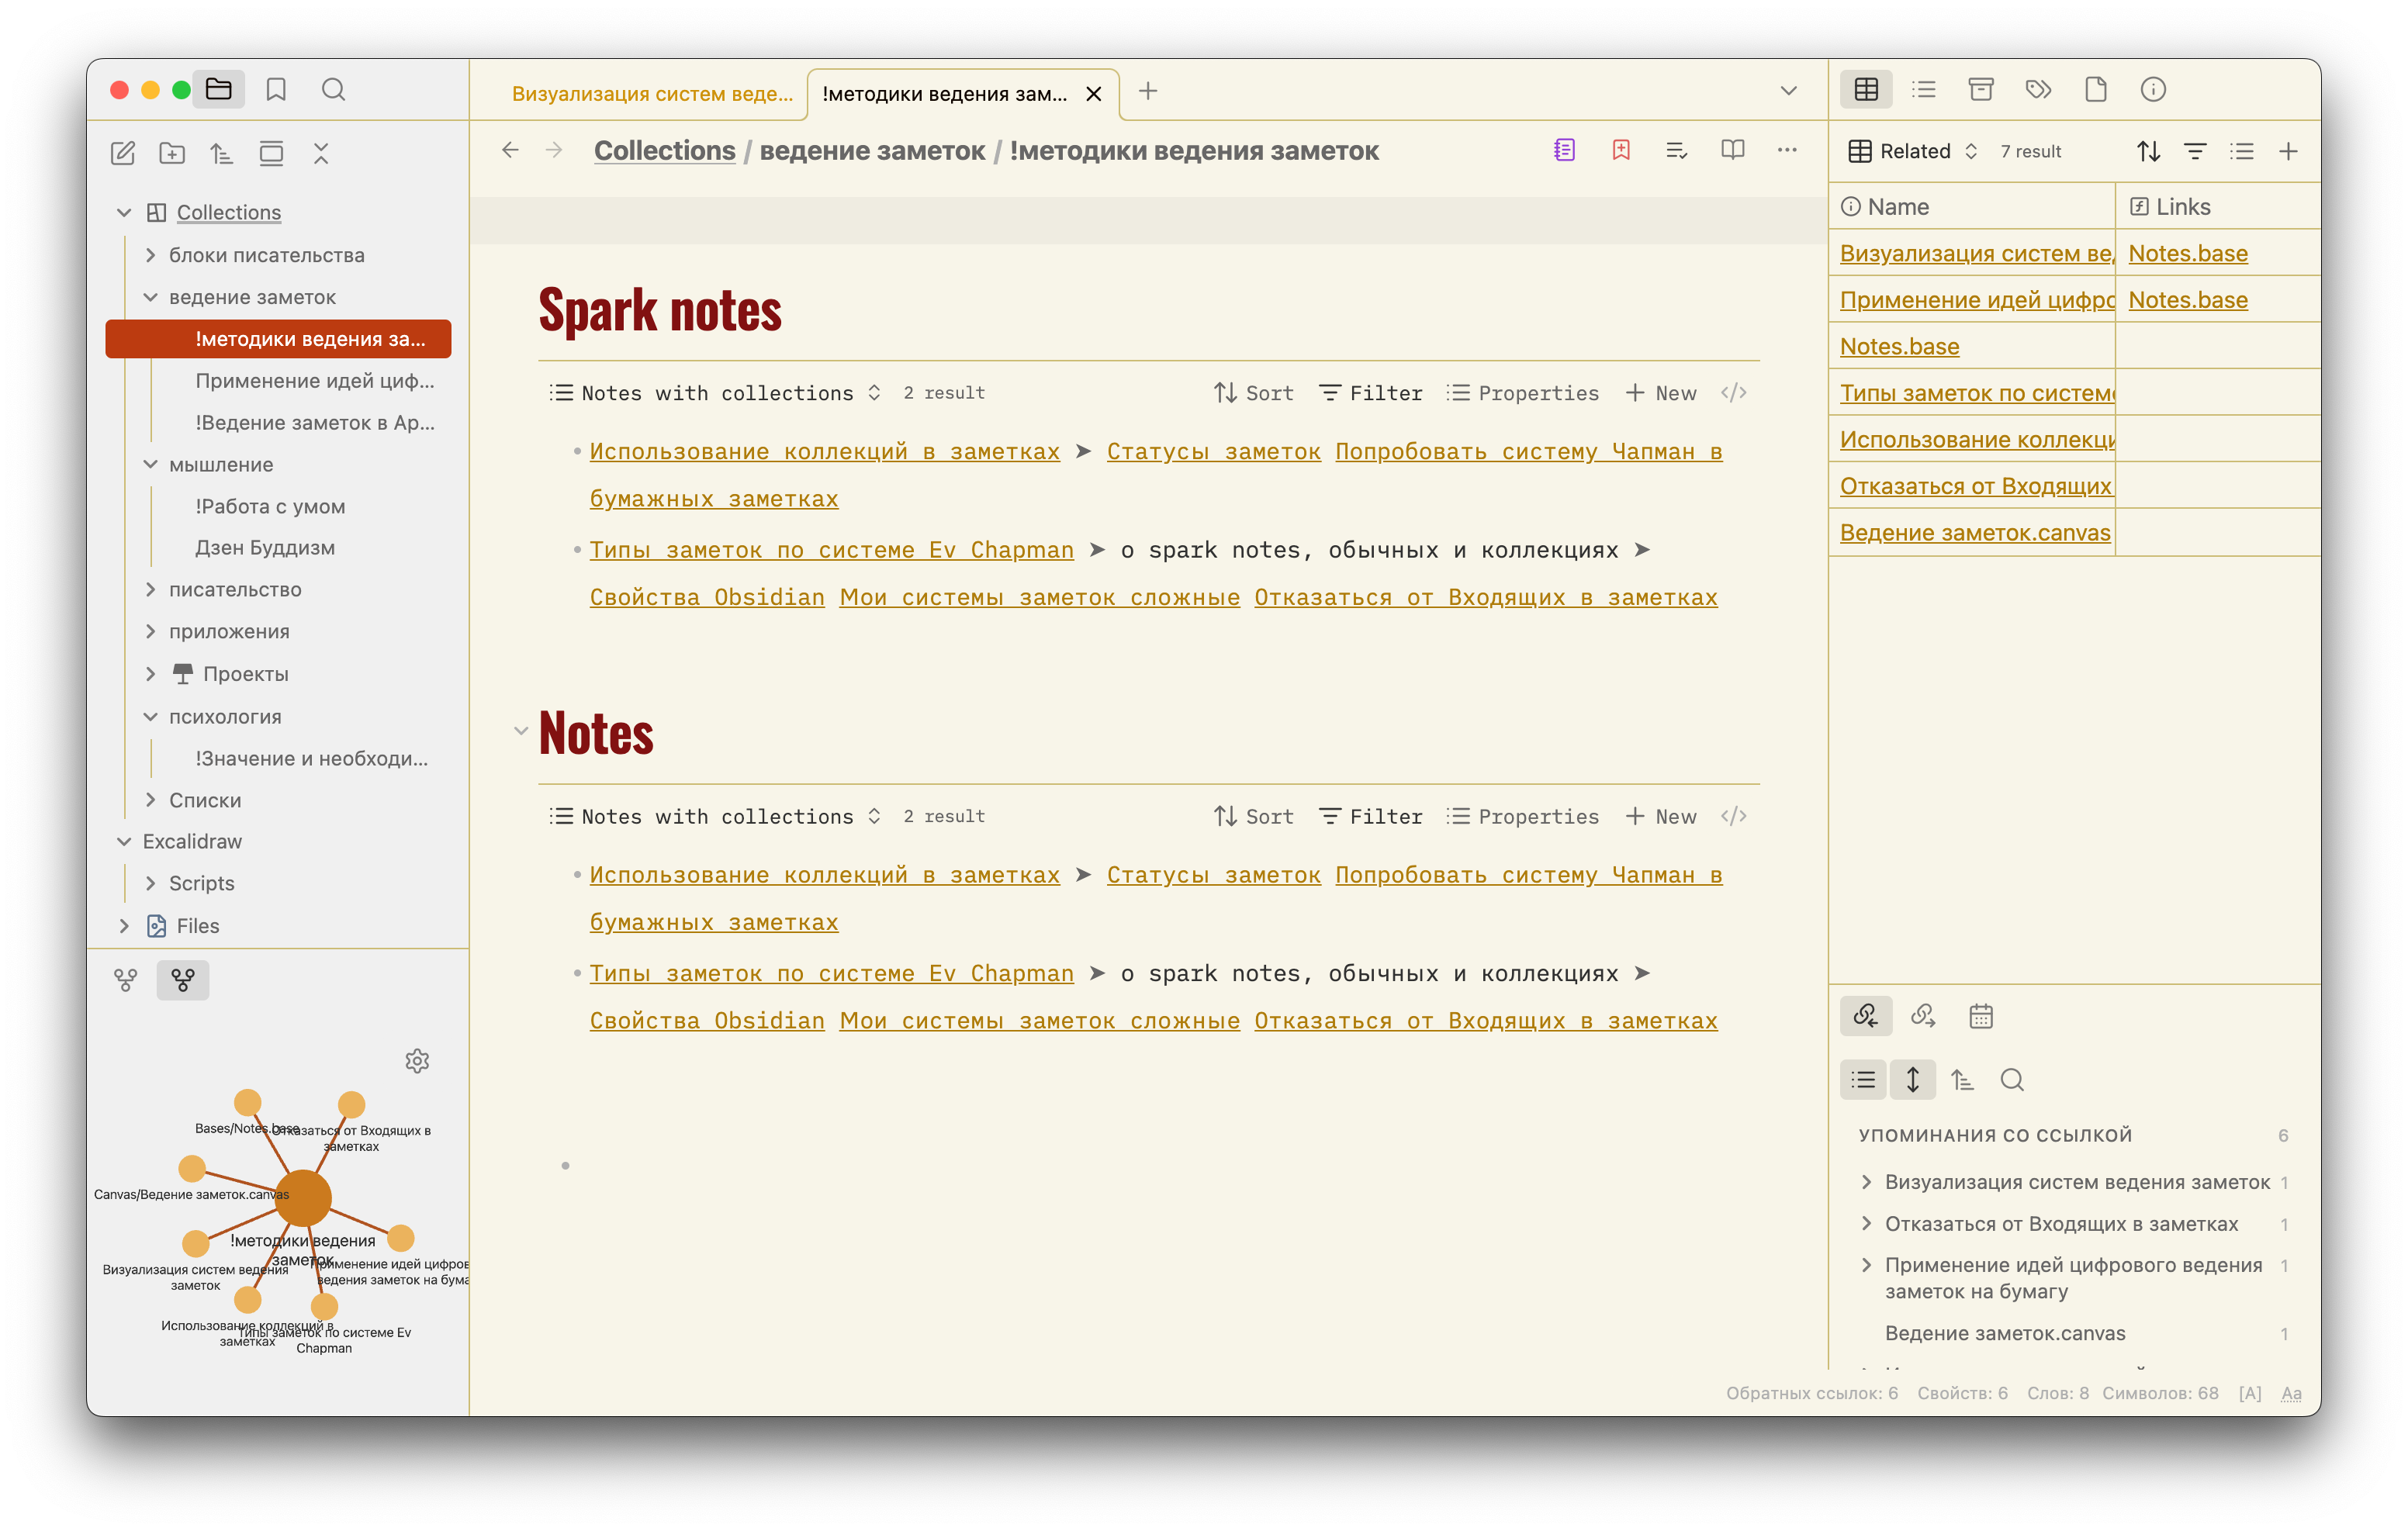Toggle show more context in backlinks
The width and height of the screenshot is (2408, 1531).
1912,1079
